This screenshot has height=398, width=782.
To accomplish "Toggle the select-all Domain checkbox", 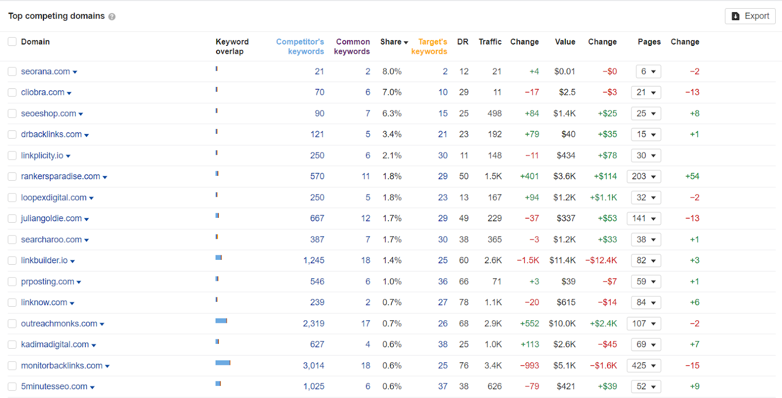I will 12,42.
